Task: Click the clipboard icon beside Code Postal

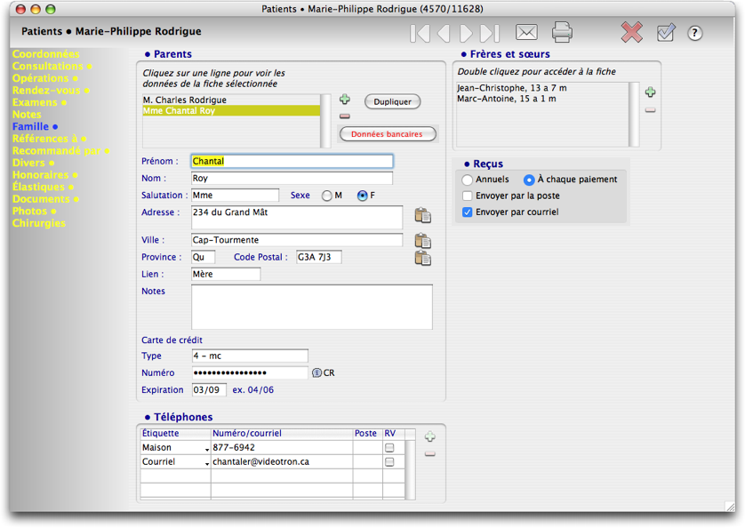Action: pos(423,258)
